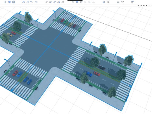This screenshot has height=114, width=152.
Task: Select the green car in the viewport
Action: (65, 21)
